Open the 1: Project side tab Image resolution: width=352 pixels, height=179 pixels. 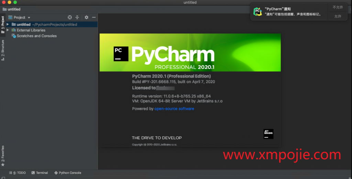[x=3, y=25]
